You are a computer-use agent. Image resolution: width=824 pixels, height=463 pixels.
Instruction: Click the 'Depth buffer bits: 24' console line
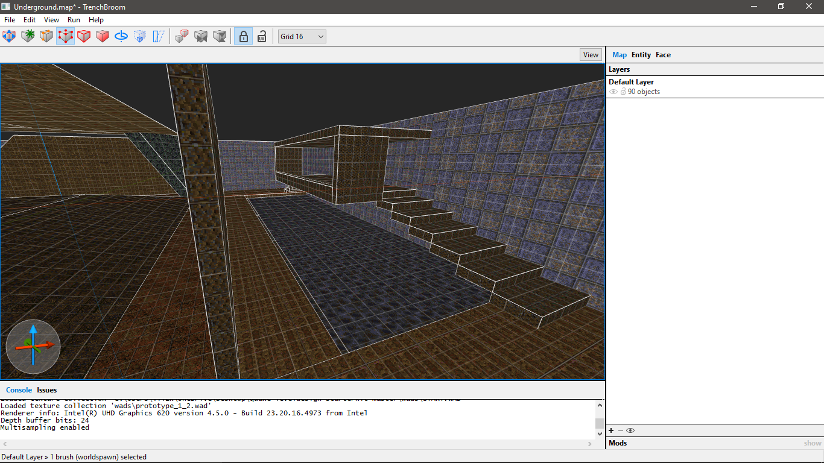point(45,420)
